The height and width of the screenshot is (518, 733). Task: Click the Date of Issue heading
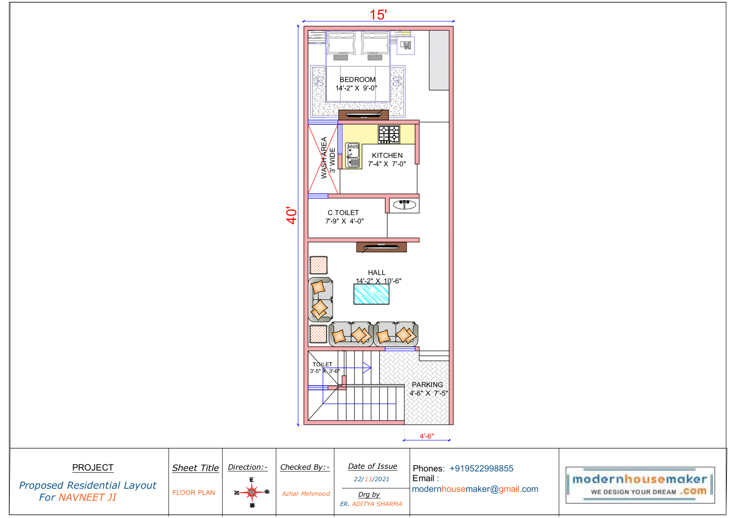coord(372,466)
